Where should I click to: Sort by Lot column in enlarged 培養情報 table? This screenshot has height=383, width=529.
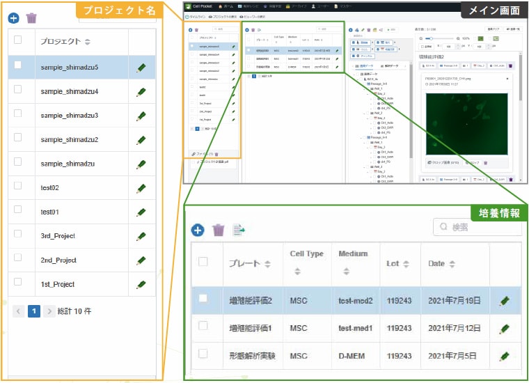click(x=406, y=264)
